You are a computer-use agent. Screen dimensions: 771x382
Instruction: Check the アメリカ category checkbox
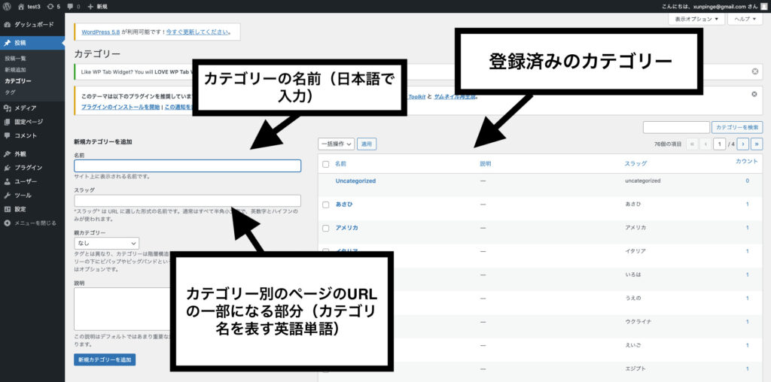click(325, 229)
